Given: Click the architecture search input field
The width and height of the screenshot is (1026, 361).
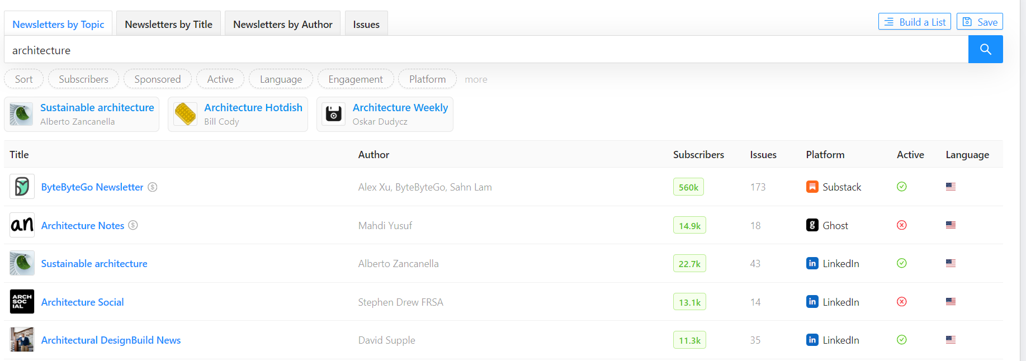Looking at the screenshot, I should point(481,50).
